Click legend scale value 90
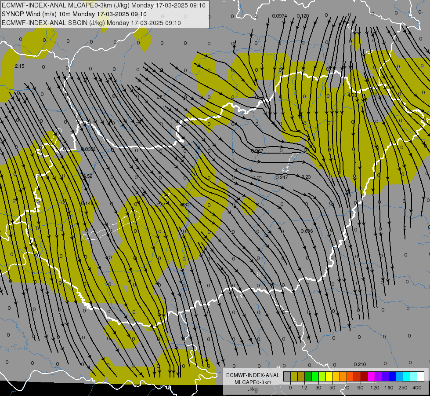Viewport: 430px width, 396px height. [360, 388]
